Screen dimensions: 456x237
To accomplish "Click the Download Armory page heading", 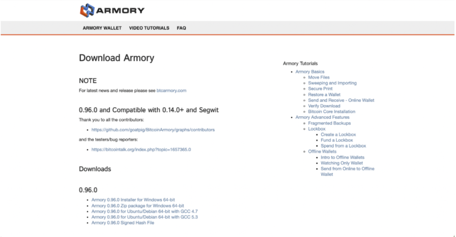I will coord(117,58).
